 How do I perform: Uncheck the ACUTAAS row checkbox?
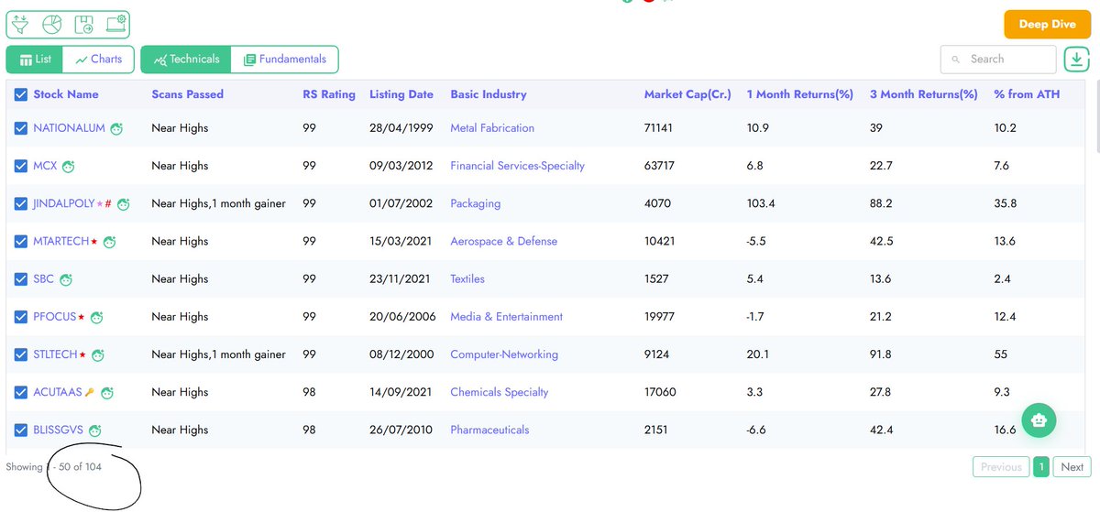[x=21, y=392]
